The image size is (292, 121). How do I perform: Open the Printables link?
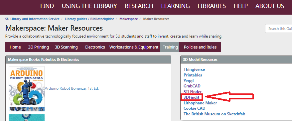193,75
